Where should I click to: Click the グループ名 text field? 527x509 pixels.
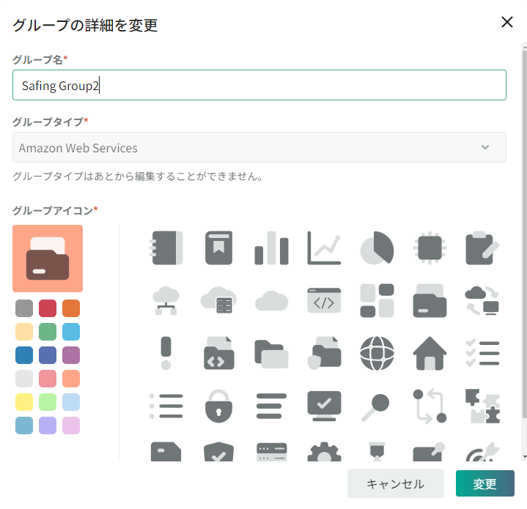click(259, 85)
